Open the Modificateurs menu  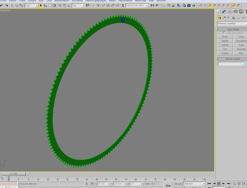click(x=62, y=1)
